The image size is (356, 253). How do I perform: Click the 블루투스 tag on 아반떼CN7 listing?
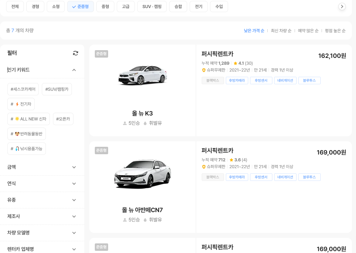[310, 177]
